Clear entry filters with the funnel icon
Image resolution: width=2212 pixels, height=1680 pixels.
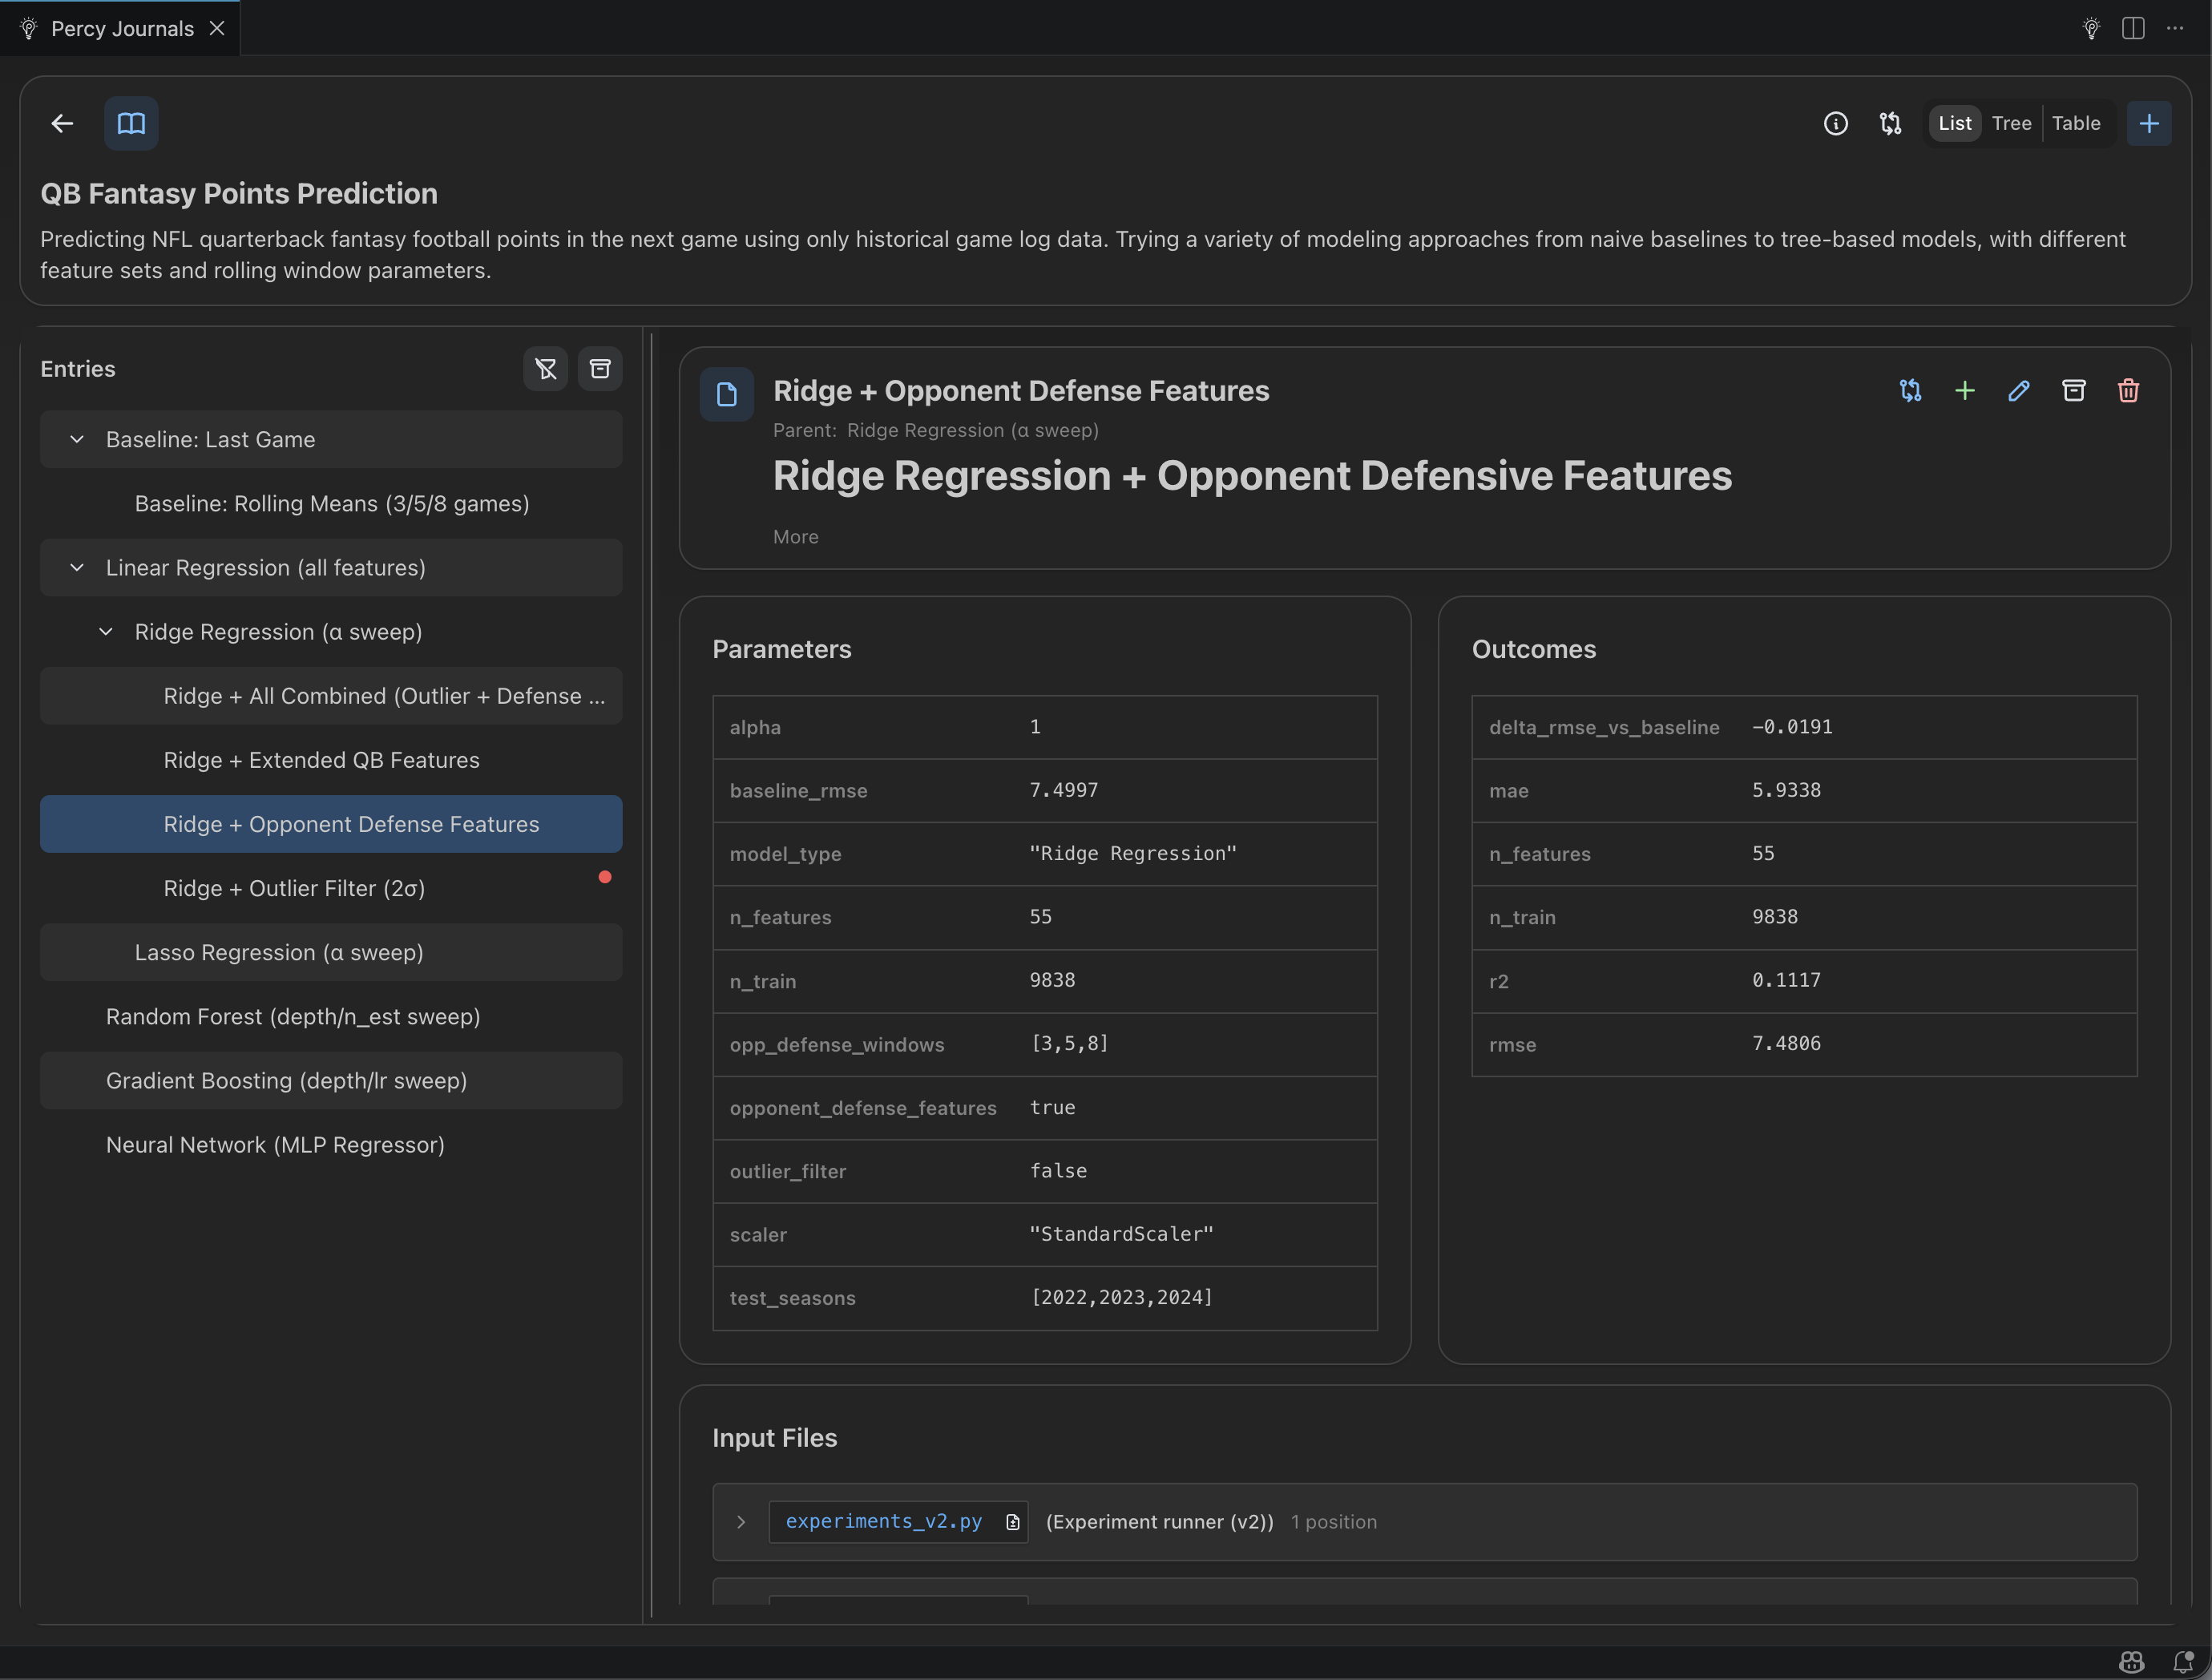click(545, 369)
